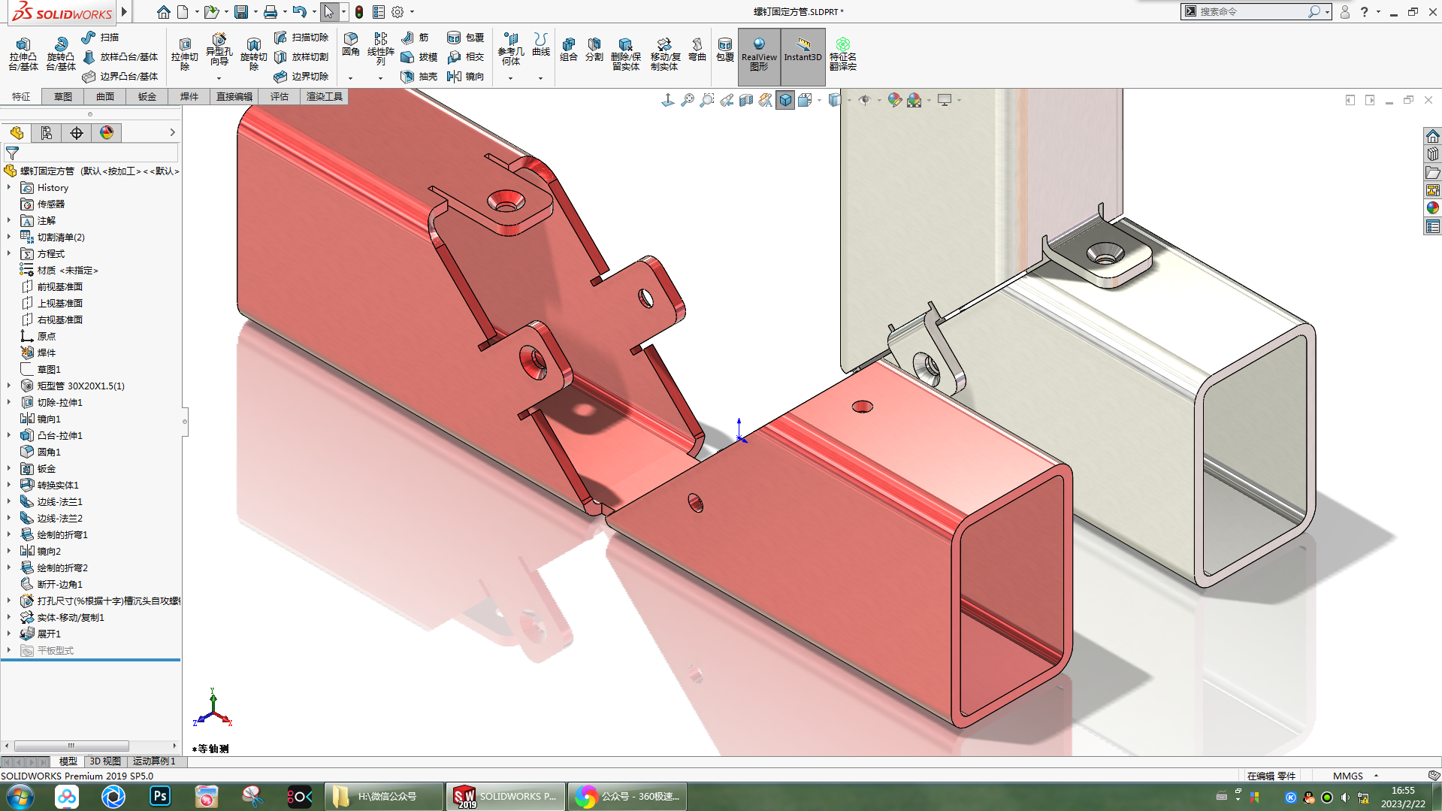
Task: Toggle RealView图形 graphics
Action: click(759, 56)
